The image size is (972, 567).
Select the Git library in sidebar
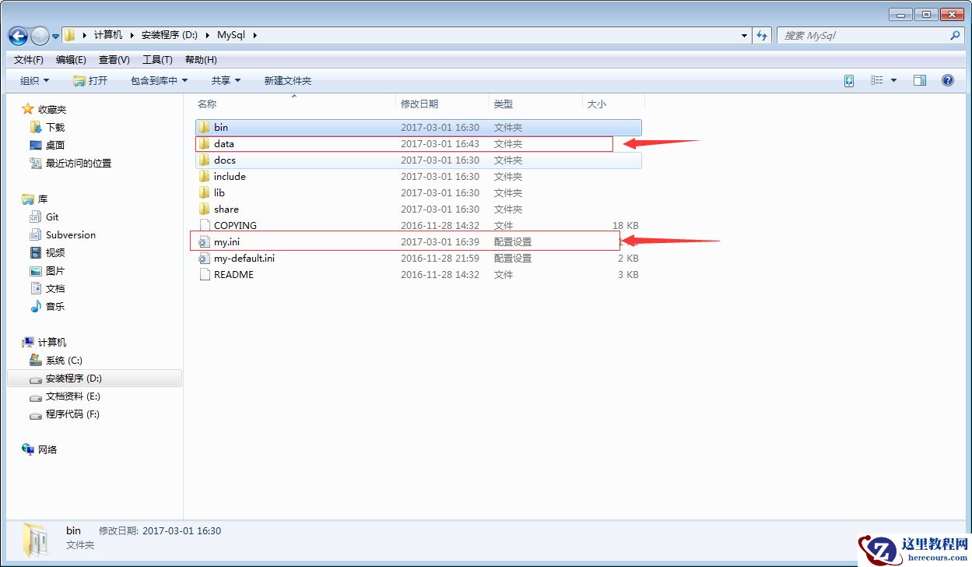click(x=52, y=217)
